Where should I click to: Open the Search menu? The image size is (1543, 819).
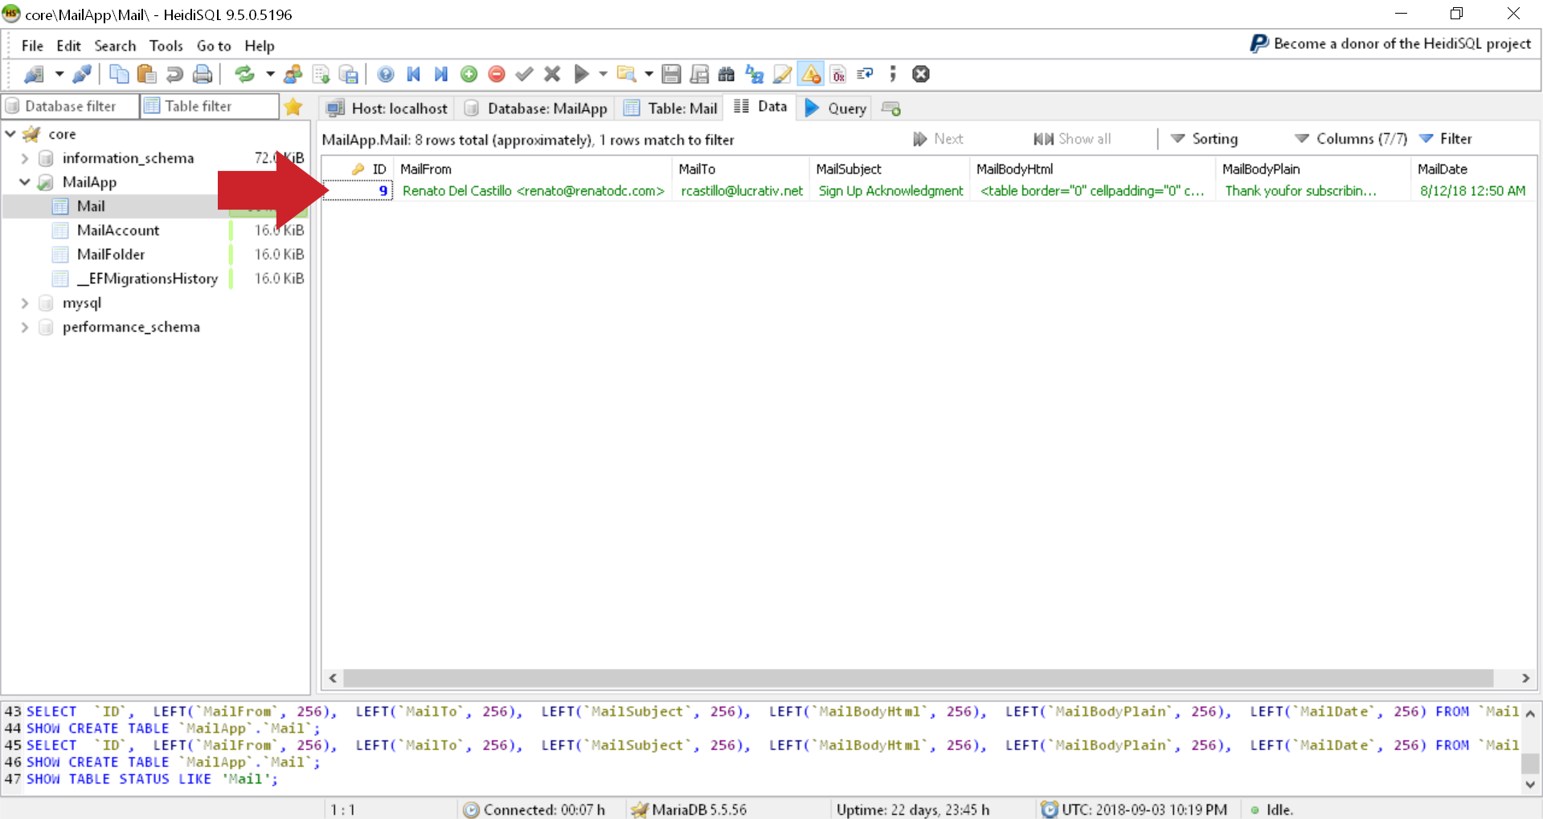click(115, 46)
